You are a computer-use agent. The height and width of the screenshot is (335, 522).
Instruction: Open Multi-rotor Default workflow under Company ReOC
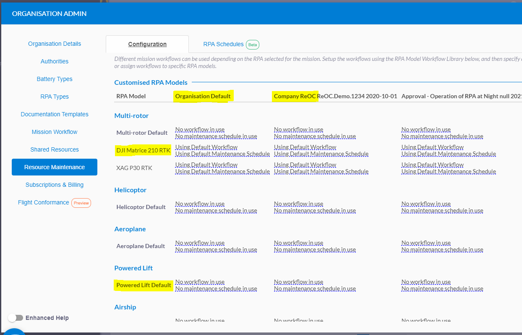click(298, 129)
